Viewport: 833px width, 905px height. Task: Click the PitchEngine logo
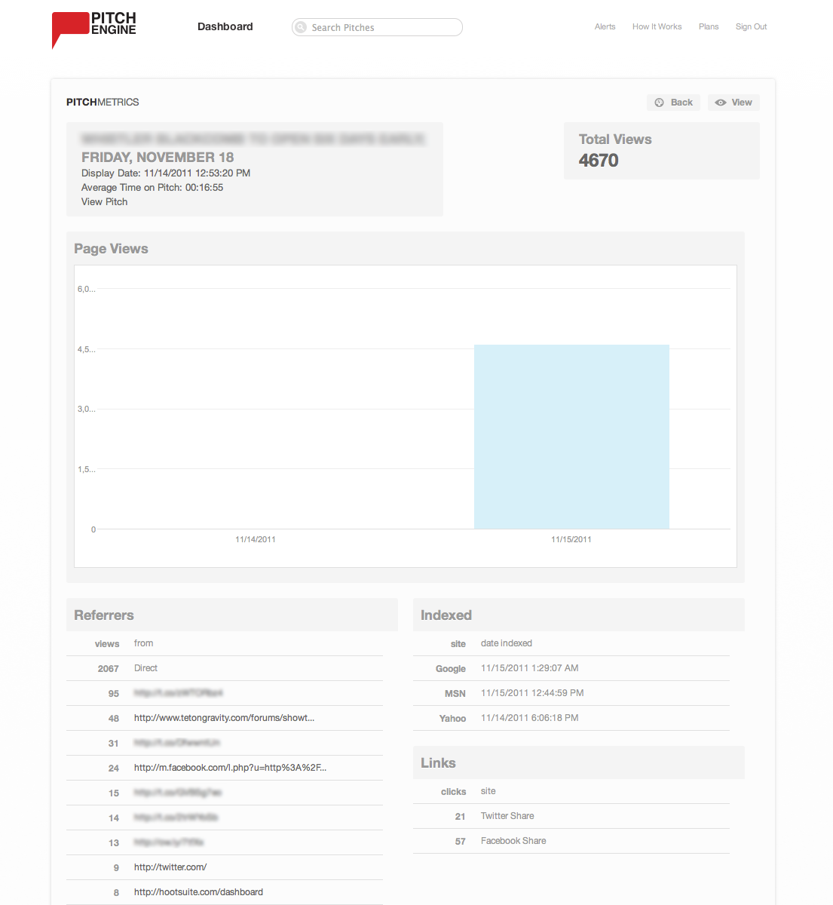pyautogui.click(x=94, y=30)
